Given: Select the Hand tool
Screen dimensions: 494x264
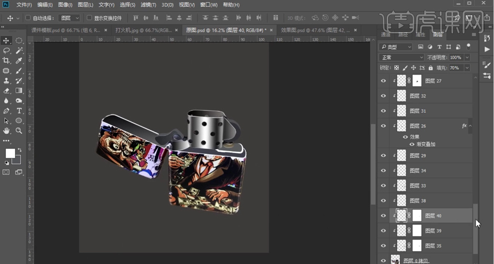Looking at the screenshot, I should [x=6, y=131].
